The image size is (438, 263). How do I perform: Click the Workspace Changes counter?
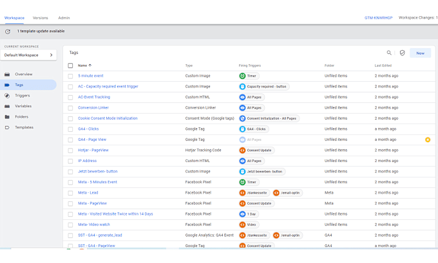click(418, 17)
